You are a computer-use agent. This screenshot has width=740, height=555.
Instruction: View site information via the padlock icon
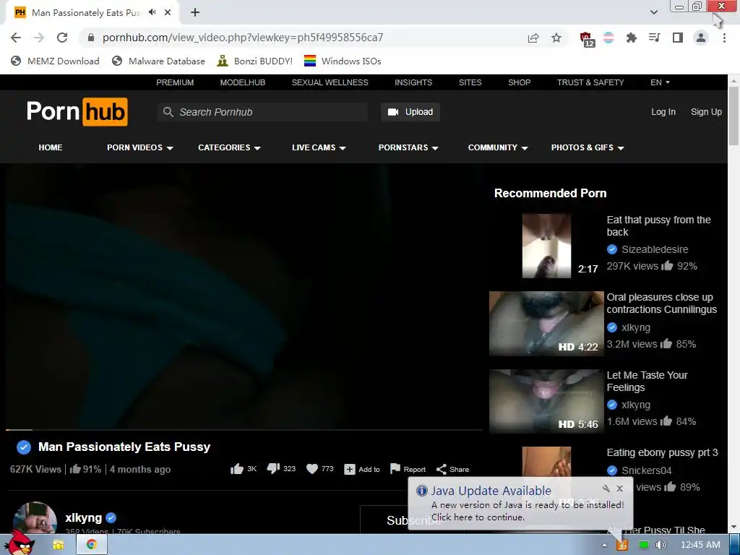click(x=91, y=38)
